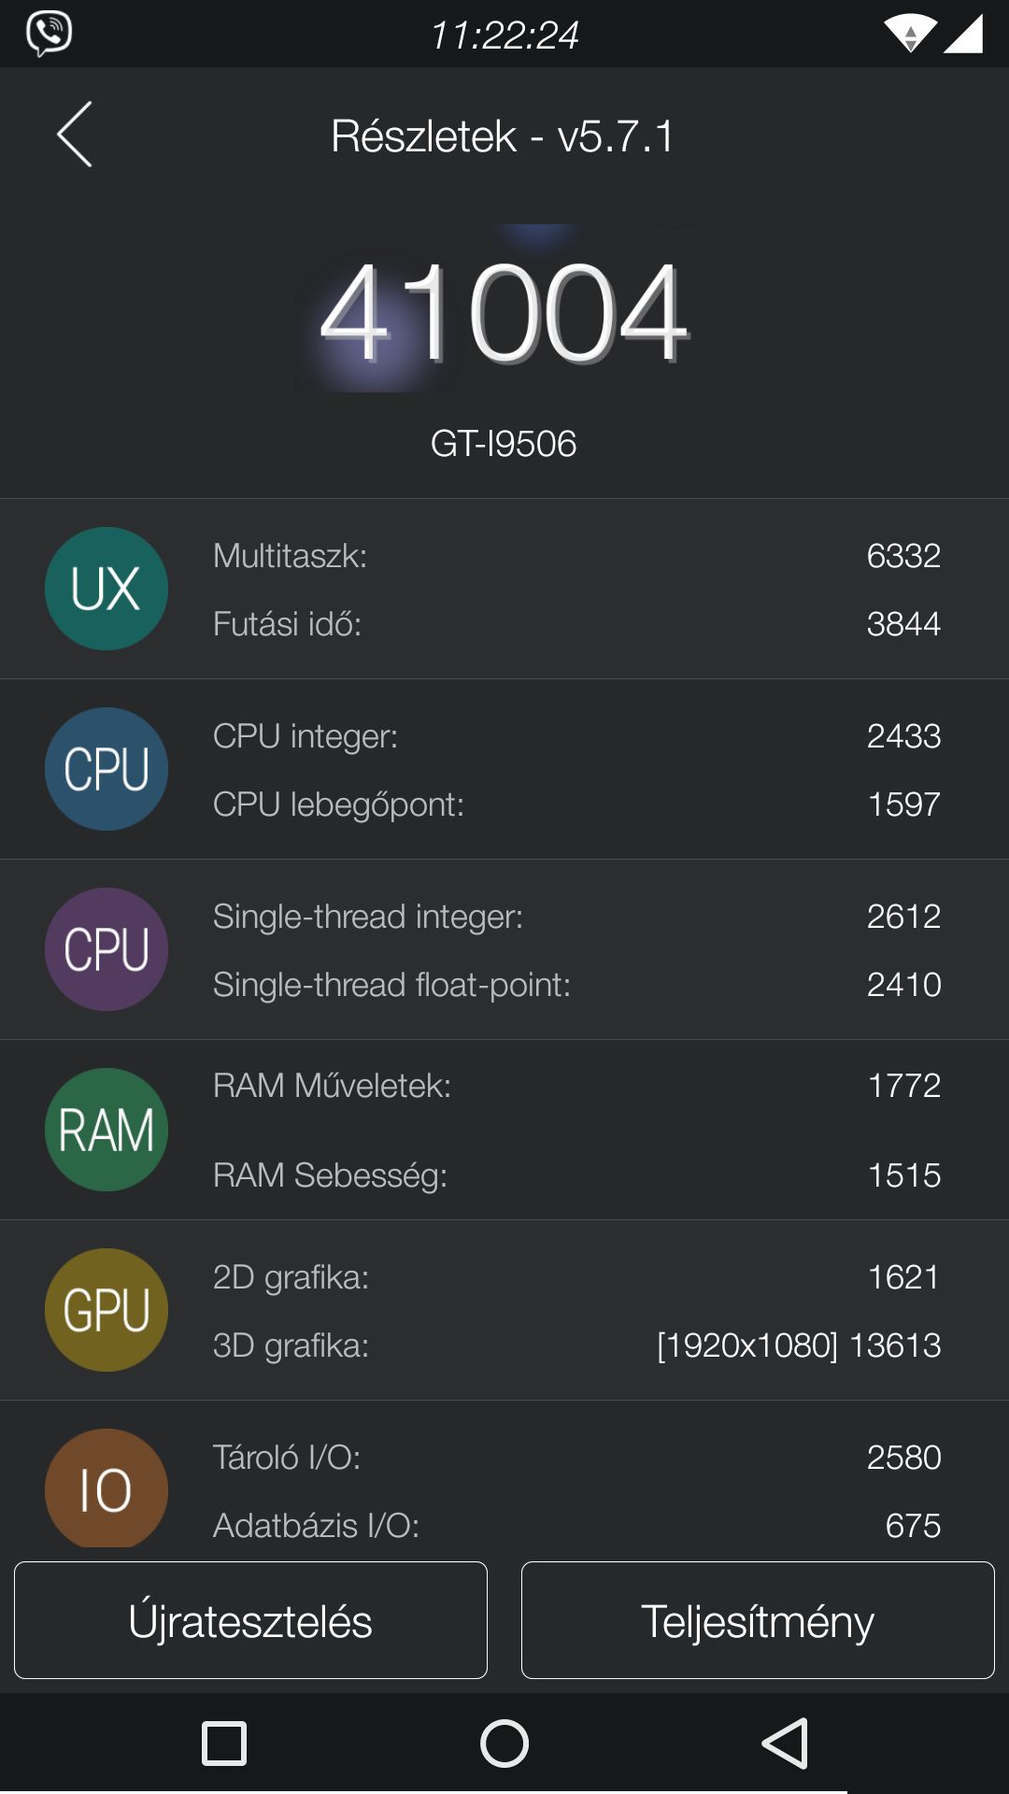
Task: Tap the total score 41004
Action: (504, 312)
